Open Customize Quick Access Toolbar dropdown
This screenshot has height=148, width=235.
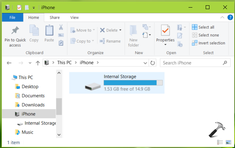click(34, 8)
